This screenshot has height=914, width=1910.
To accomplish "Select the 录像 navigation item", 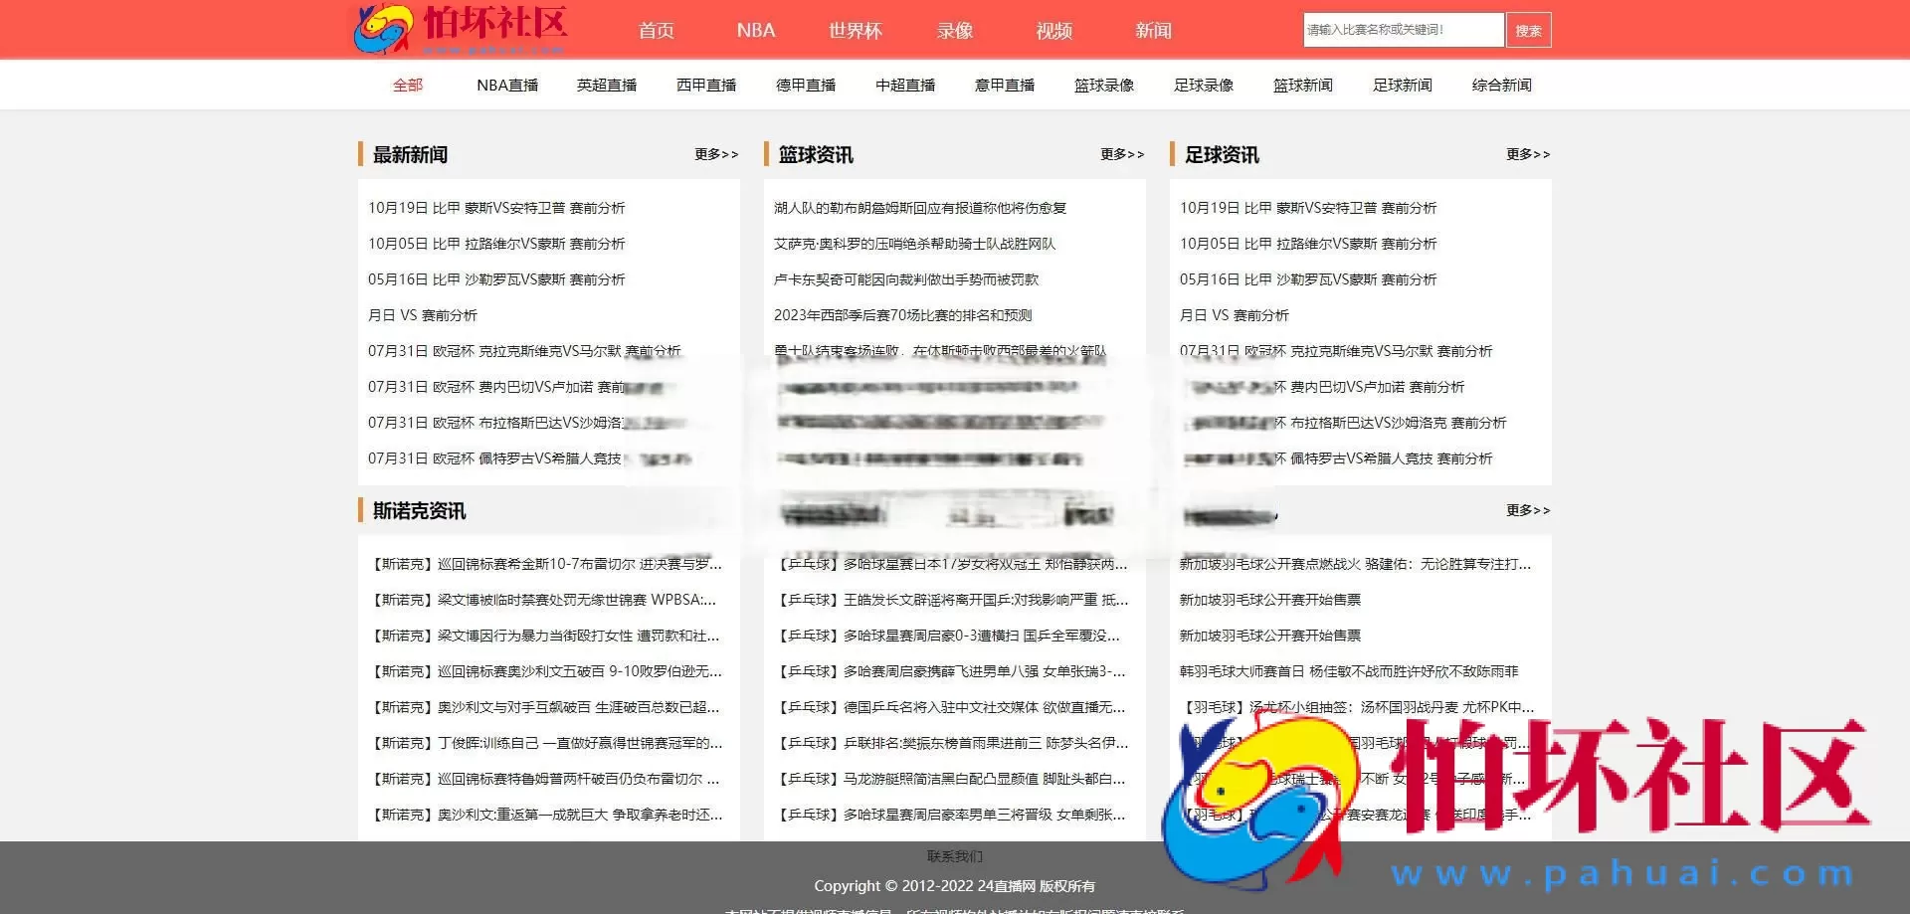I will 953,30.
